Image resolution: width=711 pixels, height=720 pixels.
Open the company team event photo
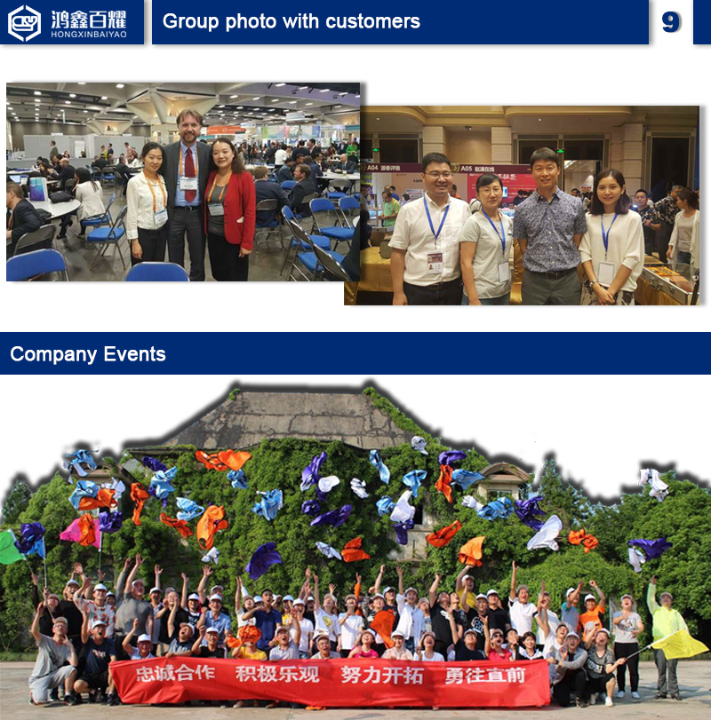tap(355, 548)
